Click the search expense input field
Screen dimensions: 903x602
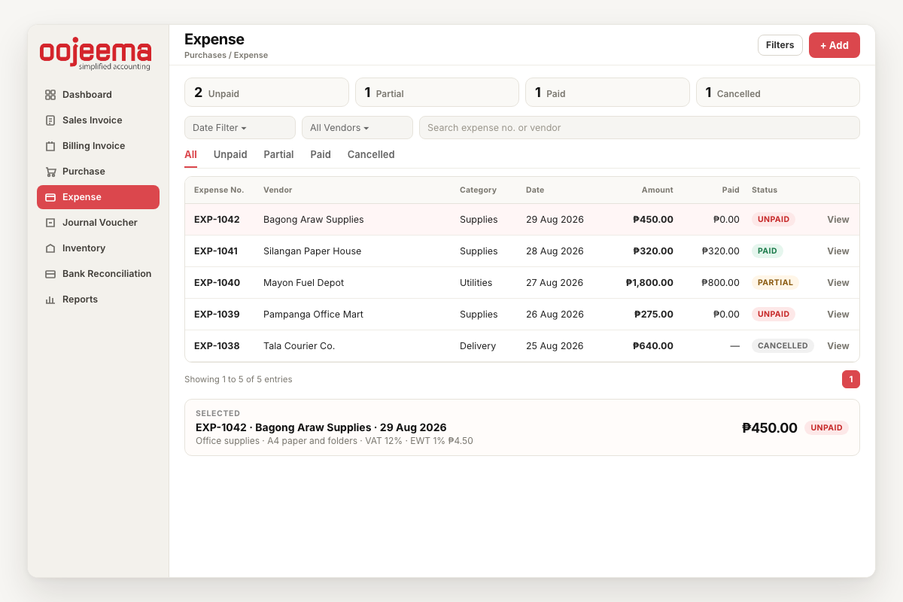click(640, 128)
